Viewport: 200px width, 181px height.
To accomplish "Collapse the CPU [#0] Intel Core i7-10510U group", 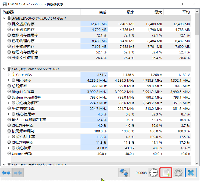I will [x=4, y=69].
